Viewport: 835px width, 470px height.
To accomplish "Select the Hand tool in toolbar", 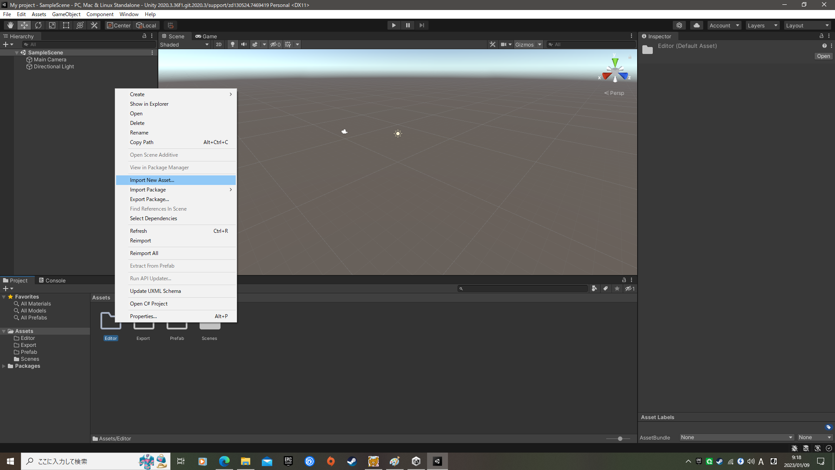I will tap(10, 25).
